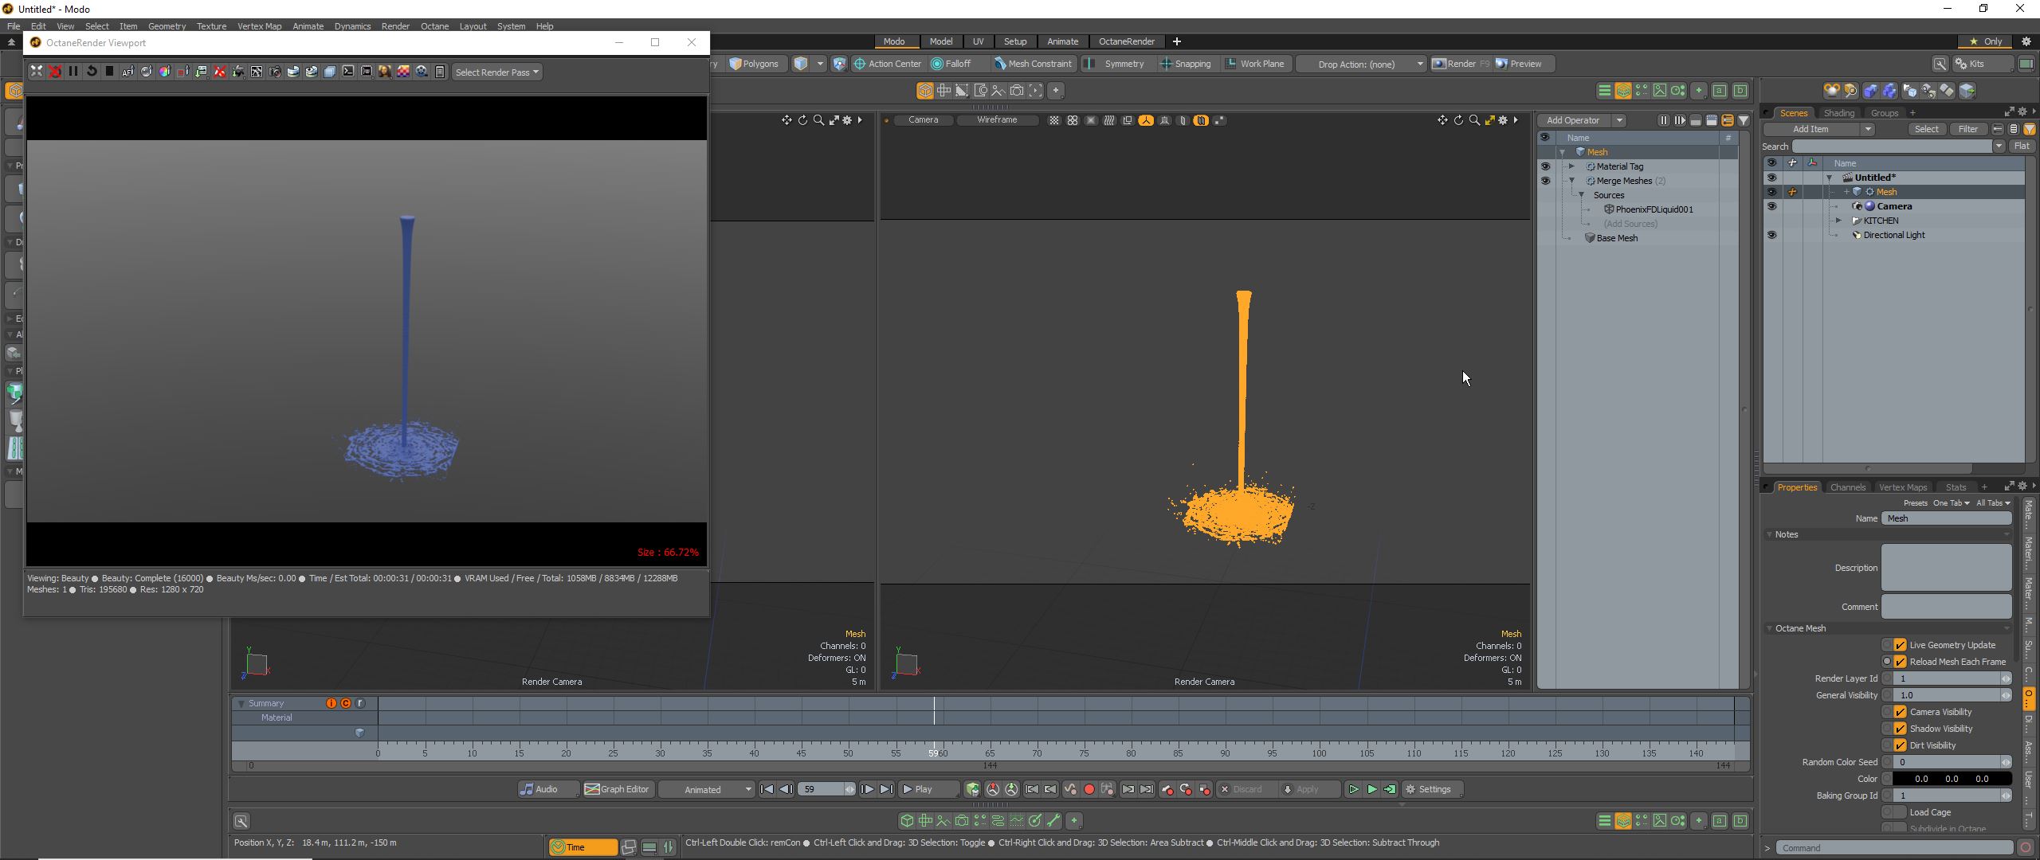This screenshot has height=860, width=2040.
Task: Open the Dynamics menu
Action: 352,26
